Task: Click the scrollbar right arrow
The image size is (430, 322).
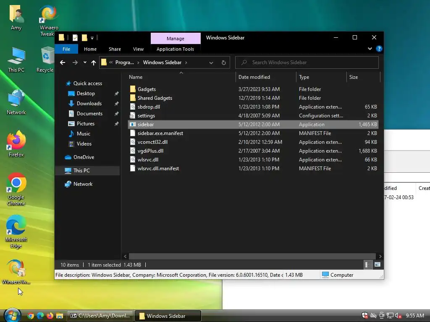Action: point(380,257)
